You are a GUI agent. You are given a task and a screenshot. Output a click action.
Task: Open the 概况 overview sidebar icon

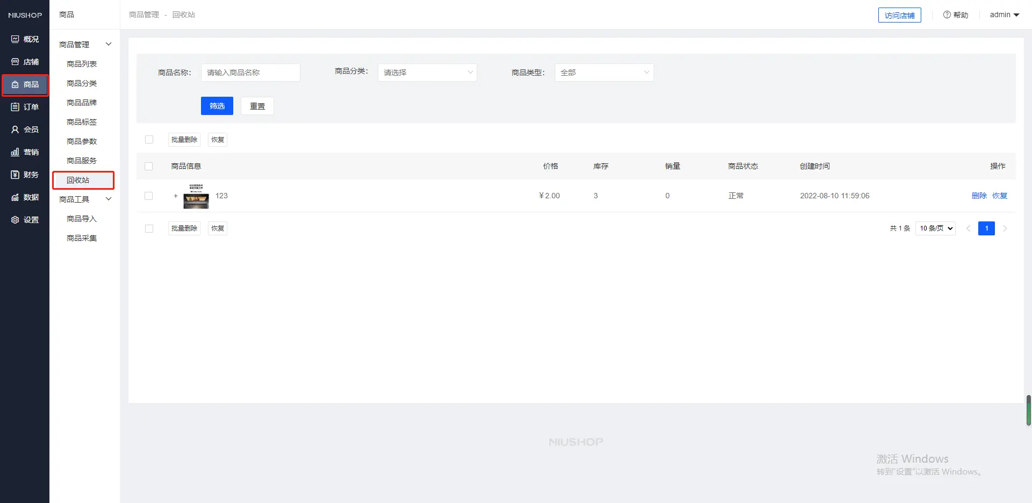click(15, 39)
